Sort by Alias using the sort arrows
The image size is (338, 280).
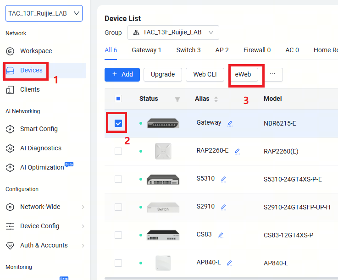tap(216, 99)
